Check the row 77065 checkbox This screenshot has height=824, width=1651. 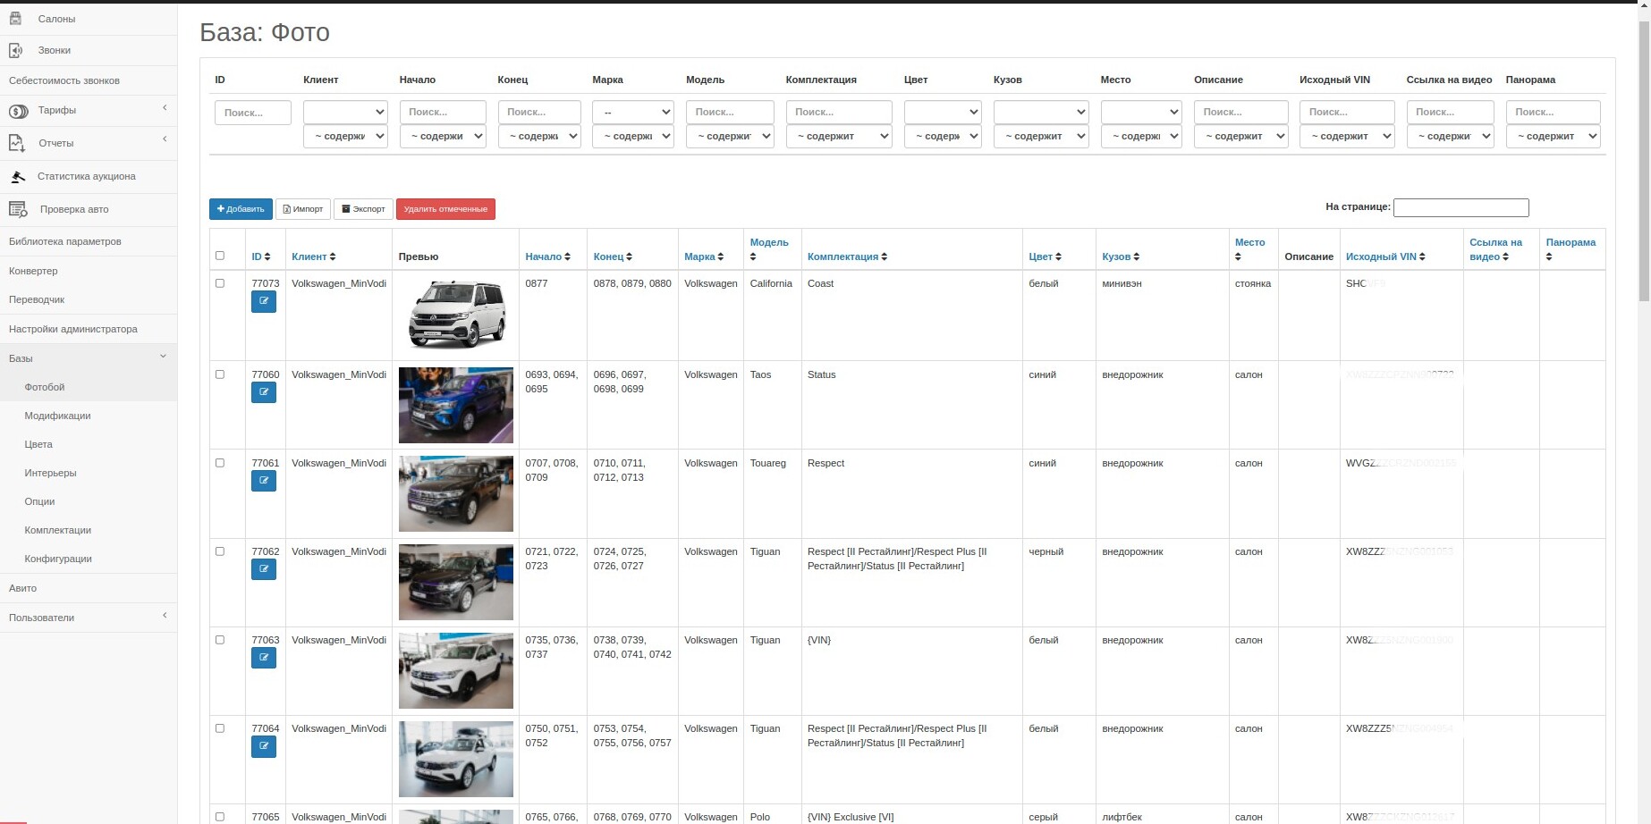220,817
